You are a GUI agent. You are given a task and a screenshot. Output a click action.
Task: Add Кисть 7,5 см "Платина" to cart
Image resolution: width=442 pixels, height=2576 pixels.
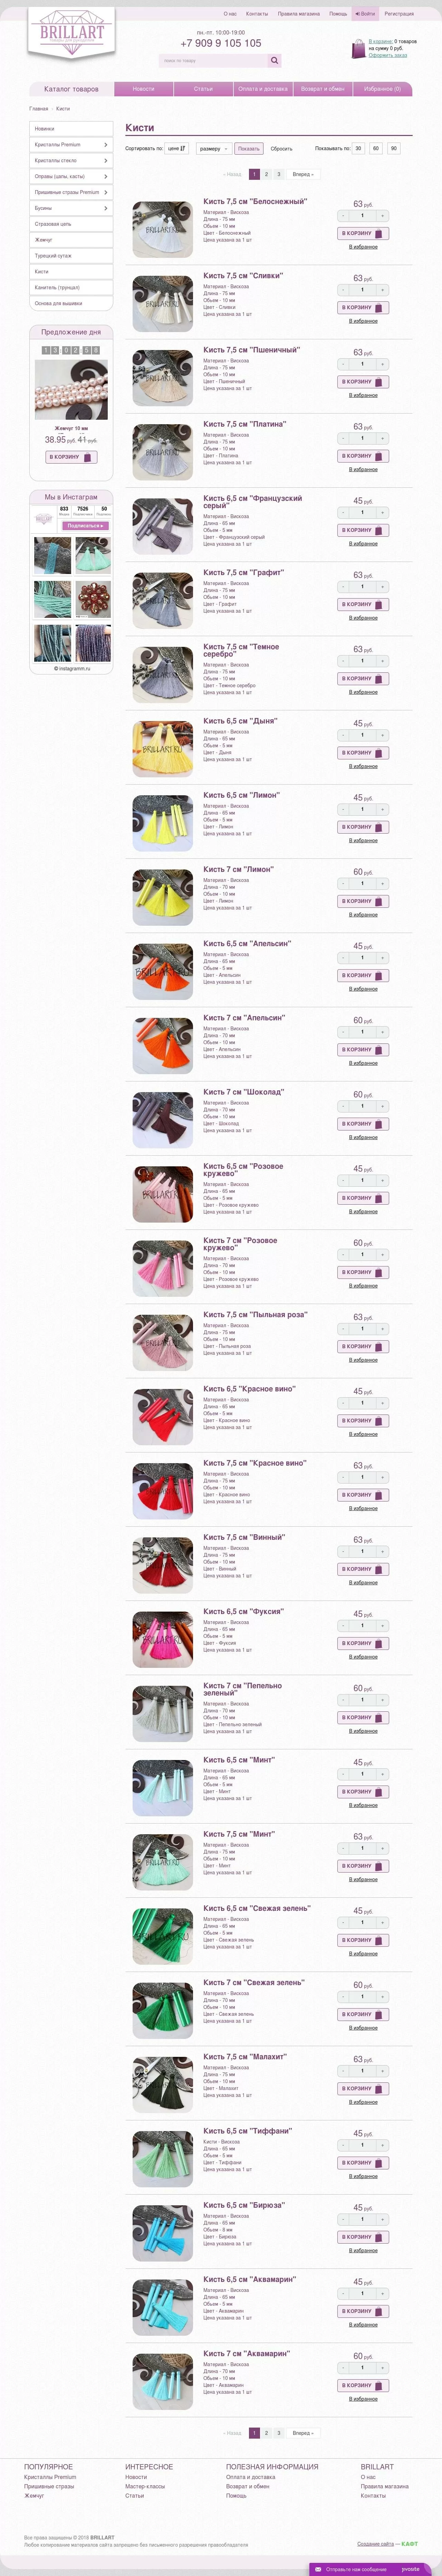[363, 456]
